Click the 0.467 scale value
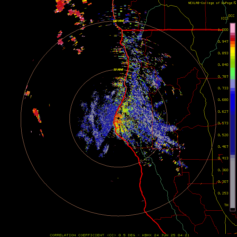 point(223,147)
